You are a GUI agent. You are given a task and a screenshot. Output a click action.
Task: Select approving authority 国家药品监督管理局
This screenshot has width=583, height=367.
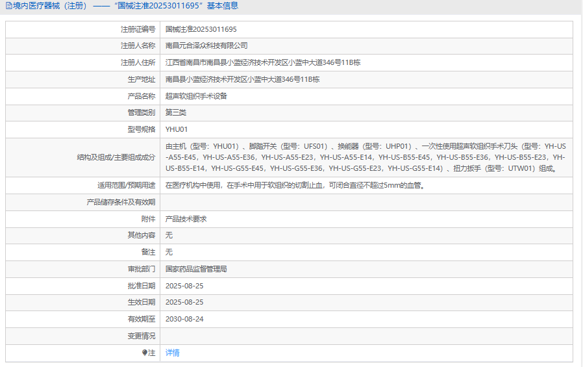[196, 269]
